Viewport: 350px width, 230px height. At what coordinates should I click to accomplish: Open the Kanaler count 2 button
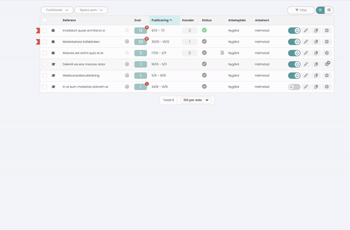[x=190, y=30]
